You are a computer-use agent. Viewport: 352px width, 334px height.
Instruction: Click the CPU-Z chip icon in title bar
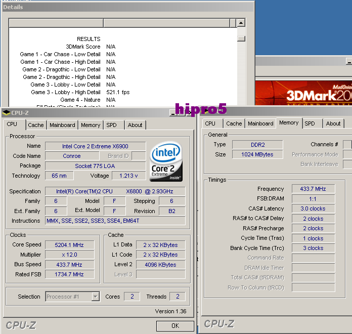[6, 112]
